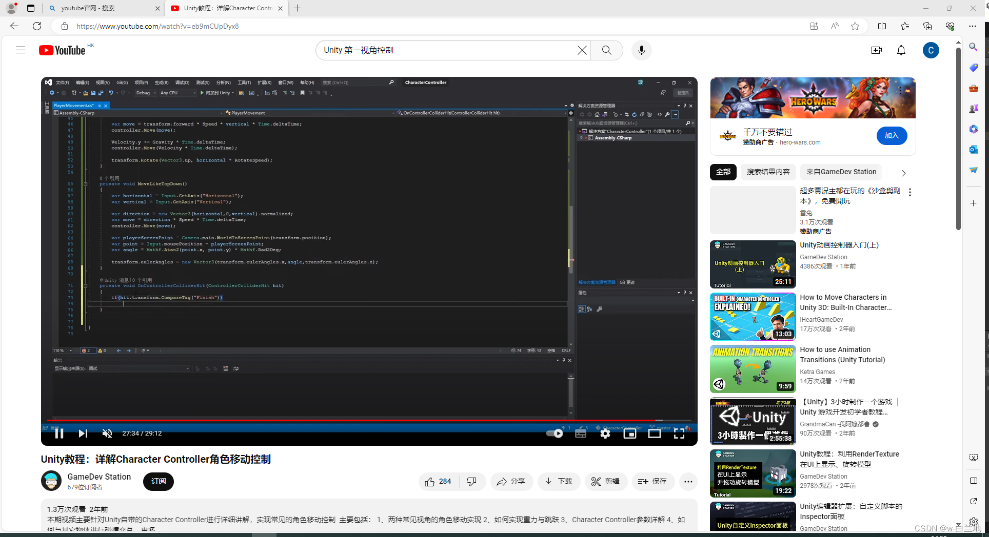Open the player settings gear
Viewport: 989px width, 537px height.
[605, 433]
